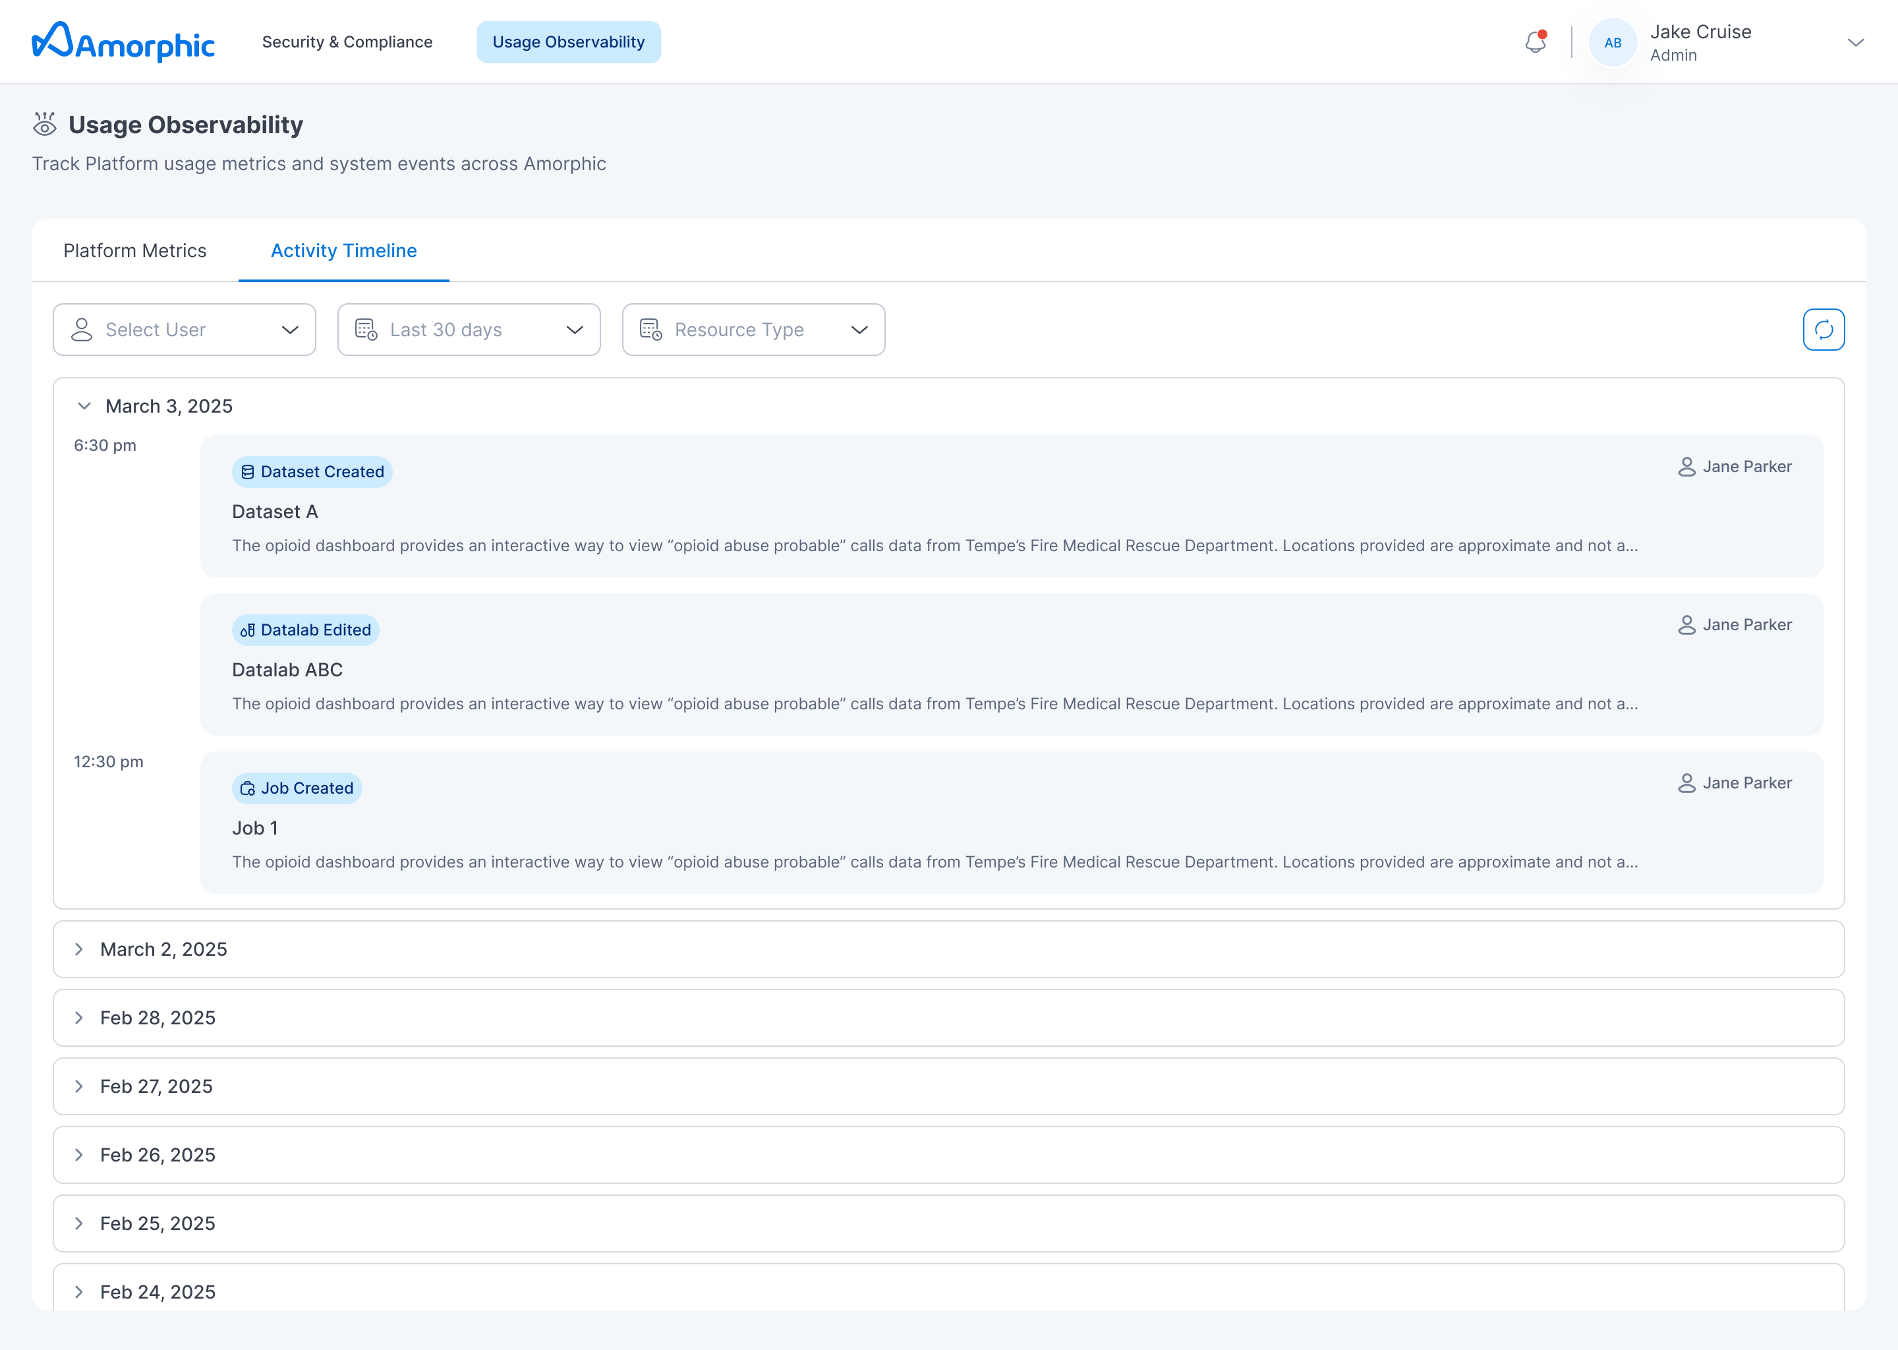This screenshot has height=1350, width=1898.
Task: Click the 6:30 pm timestamp
Action: (x=105, y=446)
